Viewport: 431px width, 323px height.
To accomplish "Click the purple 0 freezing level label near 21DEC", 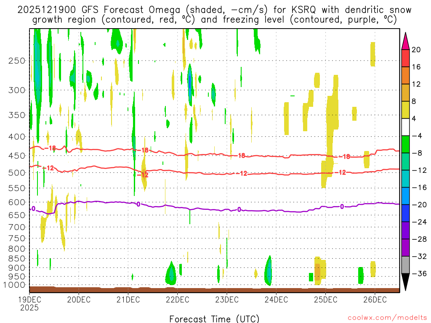I will pos(138,204).
